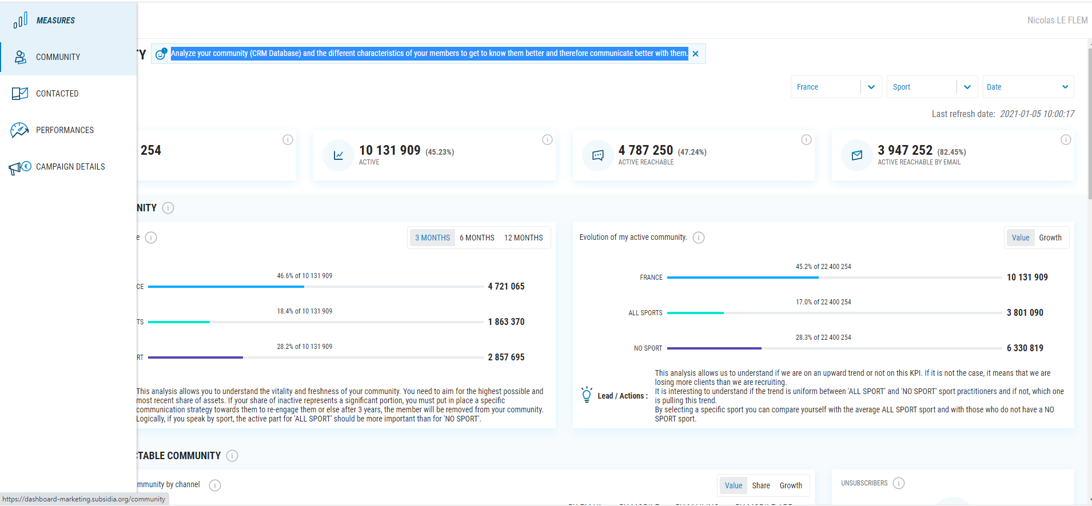Click the Performances gauge icon in sidebar
This screenshot has width=1092, height=506.
(x=19, y=130)
